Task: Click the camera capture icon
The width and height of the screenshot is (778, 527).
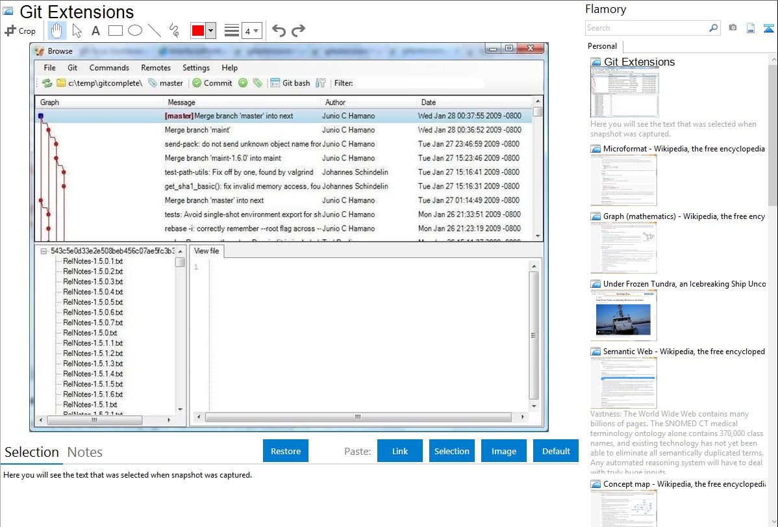Action: pos(733,28)
